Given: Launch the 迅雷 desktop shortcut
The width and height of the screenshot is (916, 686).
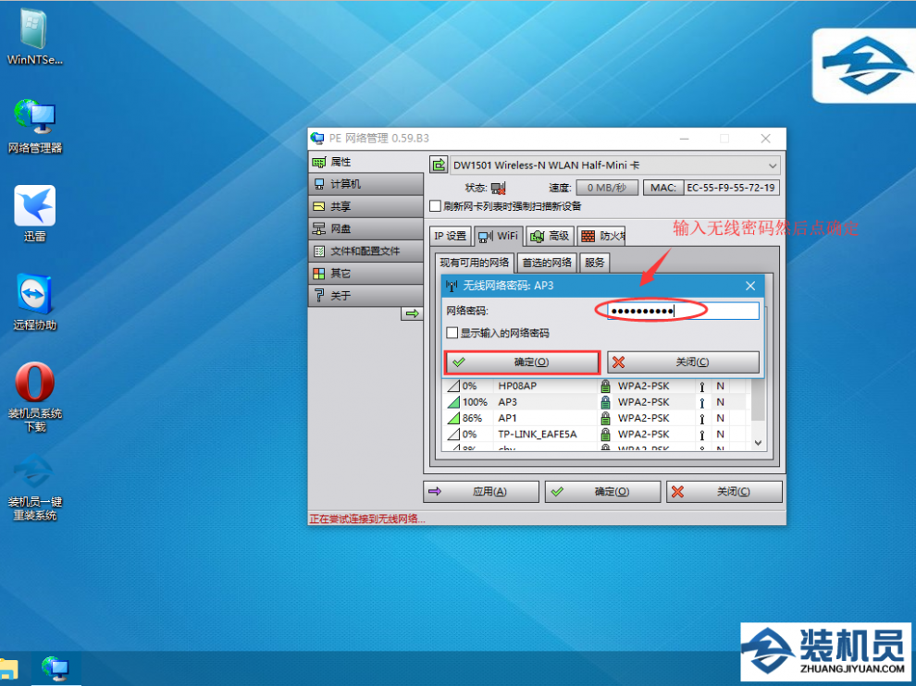Looking at the screenshot, I should [x=34, y=206].
